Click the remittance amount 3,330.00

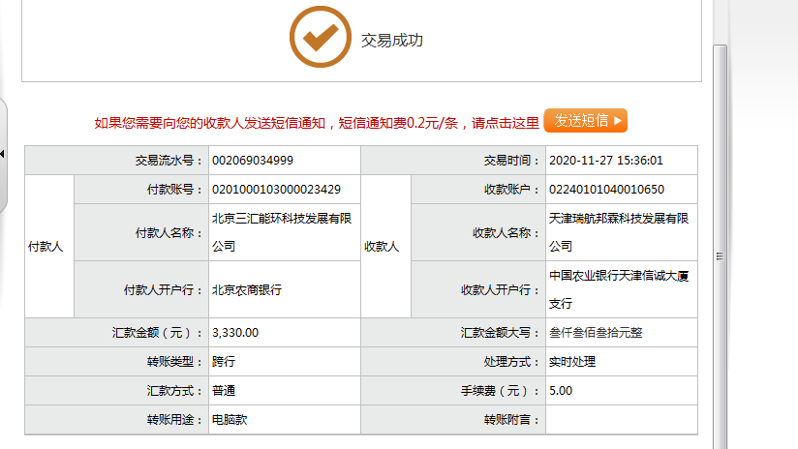pos(235,333)
